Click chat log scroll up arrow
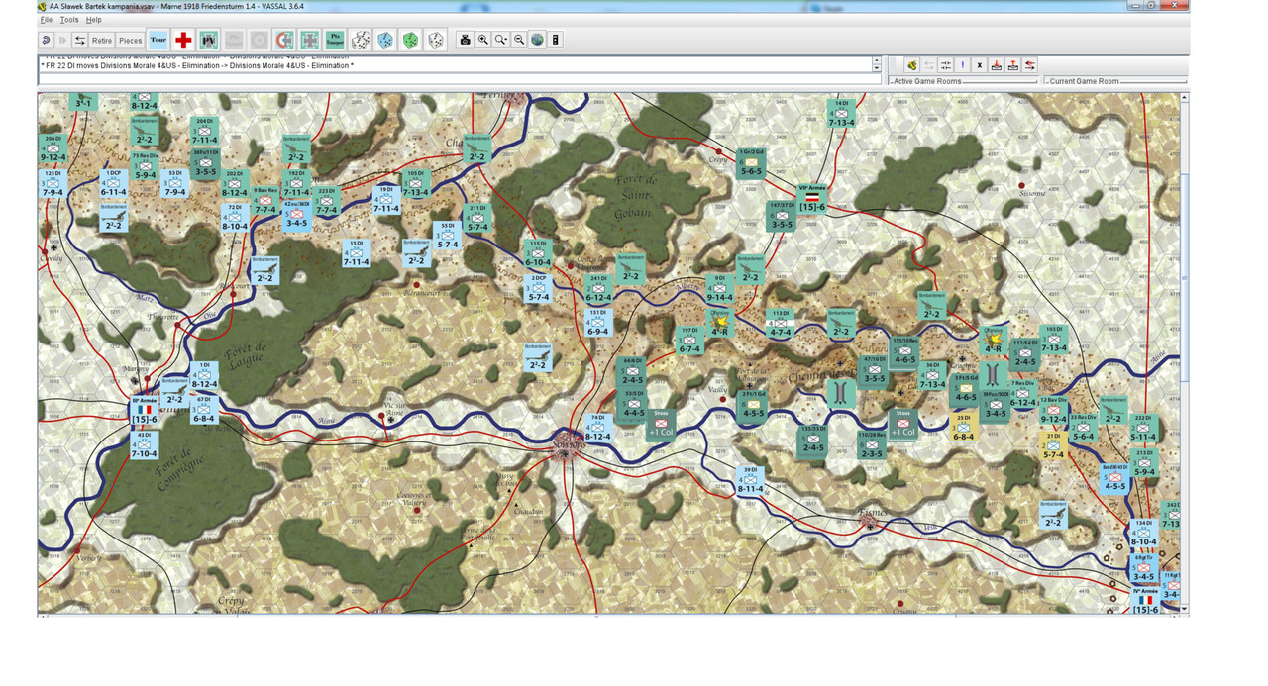Image resolution: width=1268 pixels, height=686 pixels. point(876,59)
